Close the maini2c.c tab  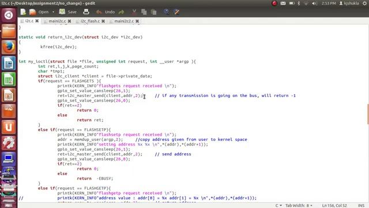tap(69, 21)
